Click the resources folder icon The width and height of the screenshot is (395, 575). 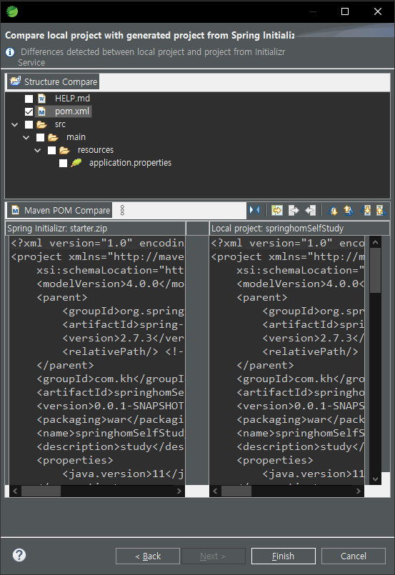click(x=64, y=150)
